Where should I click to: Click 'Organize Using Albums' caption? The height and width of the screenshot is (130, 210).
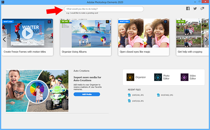coord(74,52)
